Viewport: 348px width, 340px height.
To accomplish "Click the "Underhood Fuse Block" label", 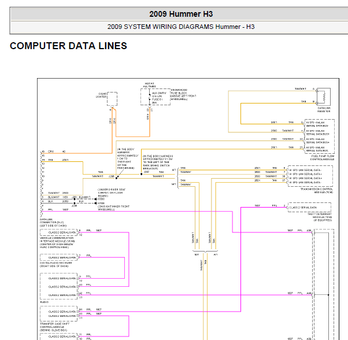I will pyautogui.click(x=183, y=95).
